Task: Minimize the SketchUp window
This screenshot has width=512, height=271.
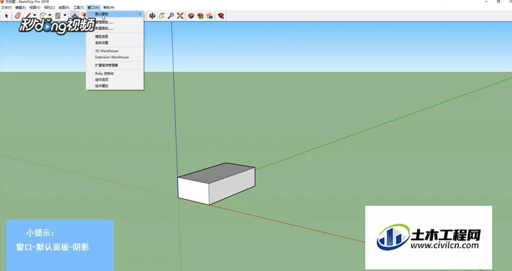Action: point(486,2)
